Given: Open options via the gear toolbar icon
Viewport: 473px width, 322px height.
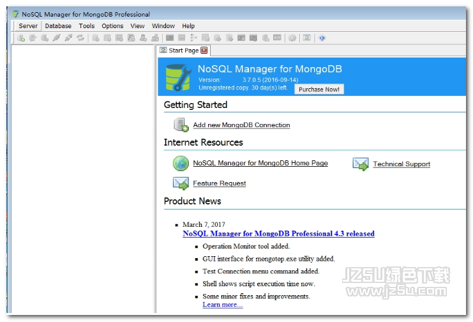Looking at the screenshot, I should click(x=292, y=38).
